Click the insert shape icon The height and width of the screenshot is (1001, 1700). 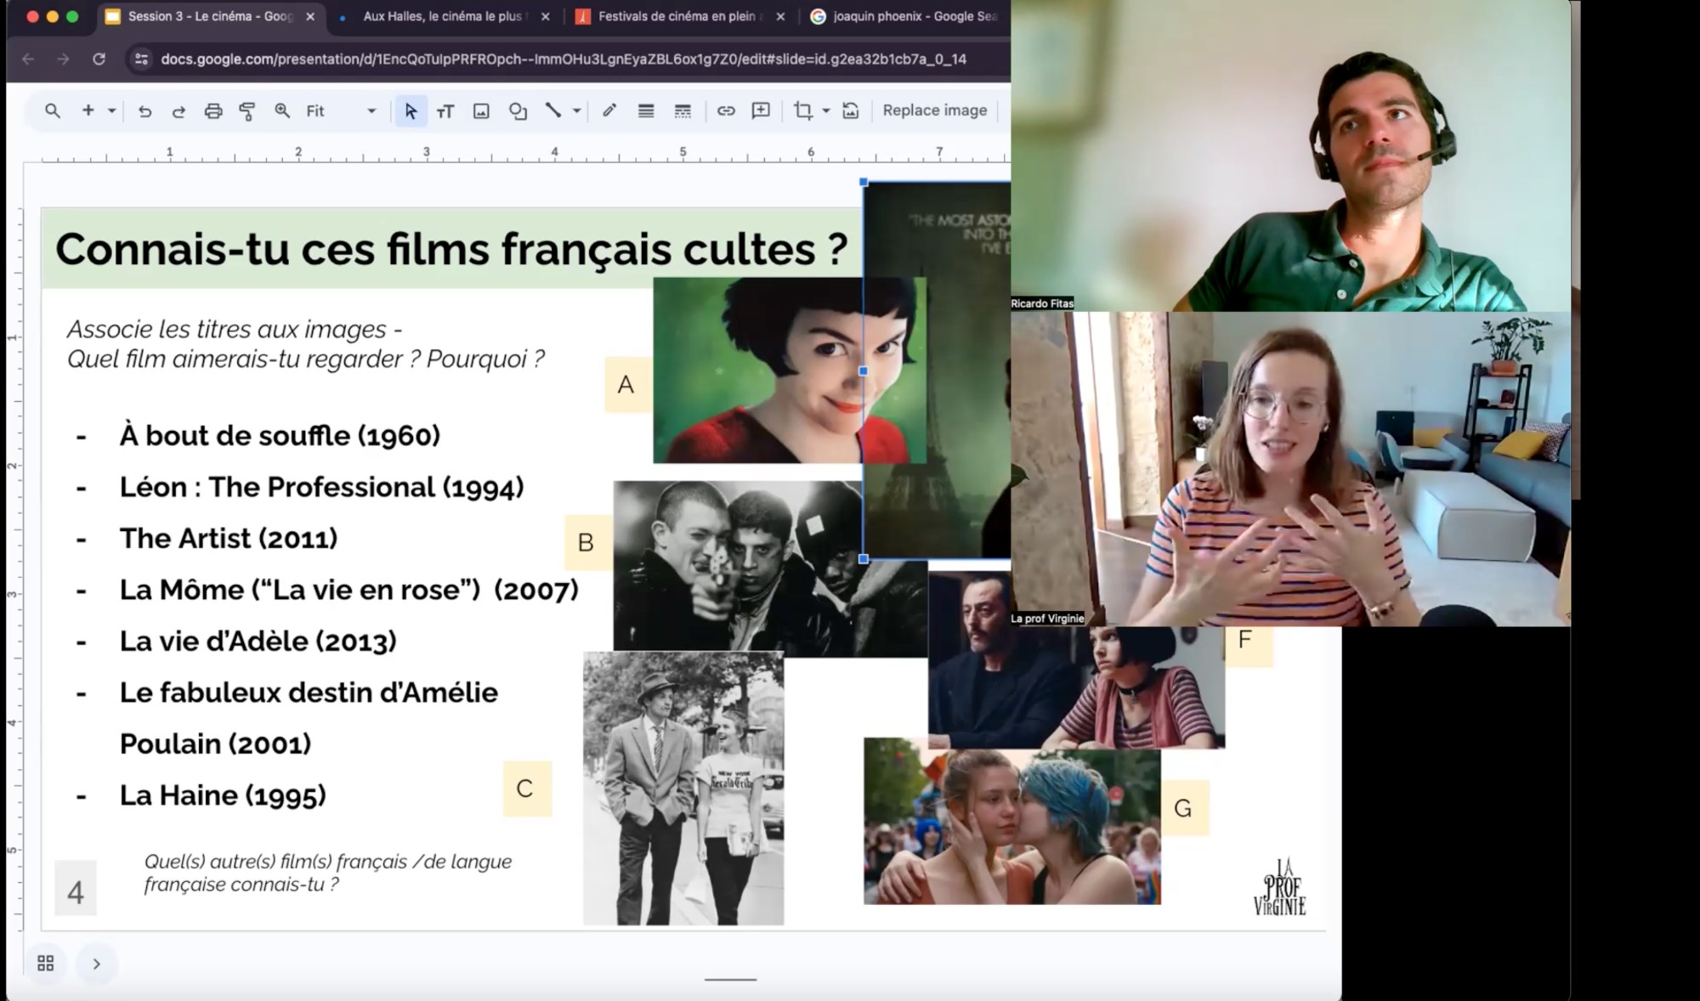(518, 110)
